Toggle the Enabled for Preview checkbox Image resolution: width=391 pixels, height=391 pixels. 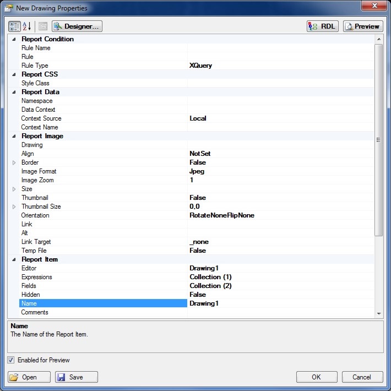pos(12,360)
